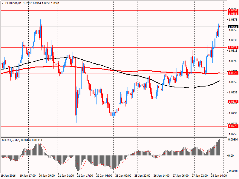The image size is (239, 179).
Task: Click the 25 Jan 02:00 time label
Action: tap(123, 176)
